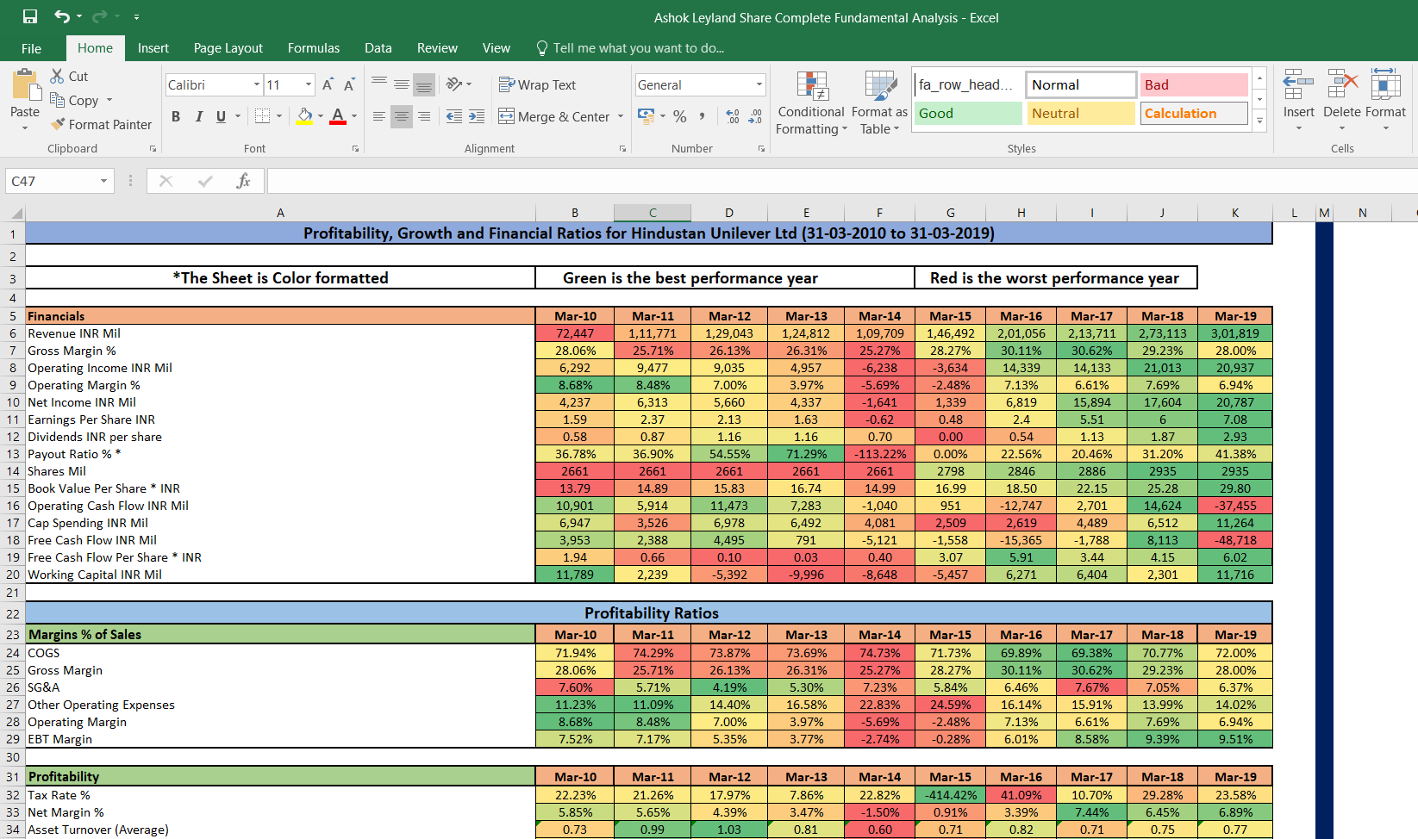The image size is (1418, 839).
Task: Apply the Good cell style
Action: click(968, 113)
